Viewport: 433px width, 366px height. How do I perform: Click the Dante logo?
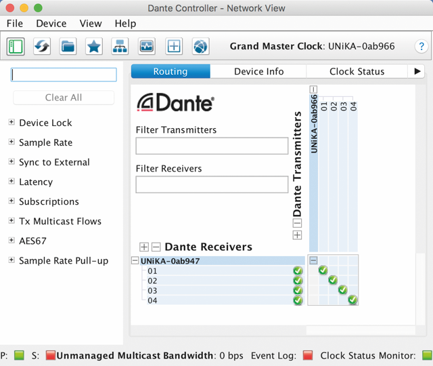[176, 102]
